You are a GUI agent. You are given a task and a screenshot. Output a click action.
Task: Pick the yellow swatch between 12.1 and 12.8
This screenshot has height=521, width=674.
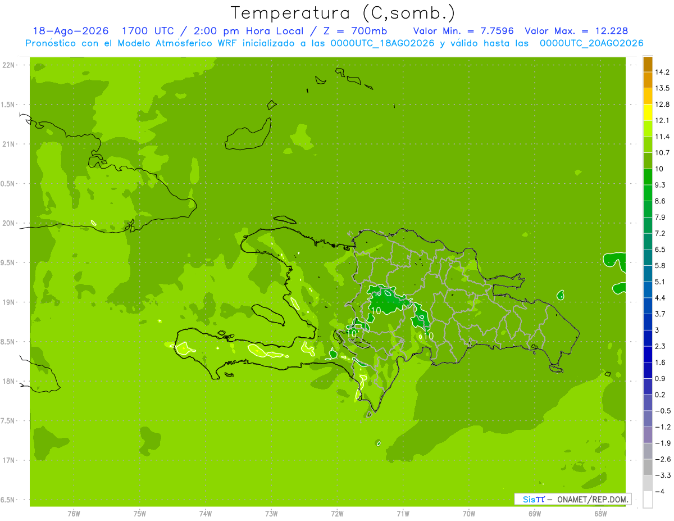pos(648,112)
